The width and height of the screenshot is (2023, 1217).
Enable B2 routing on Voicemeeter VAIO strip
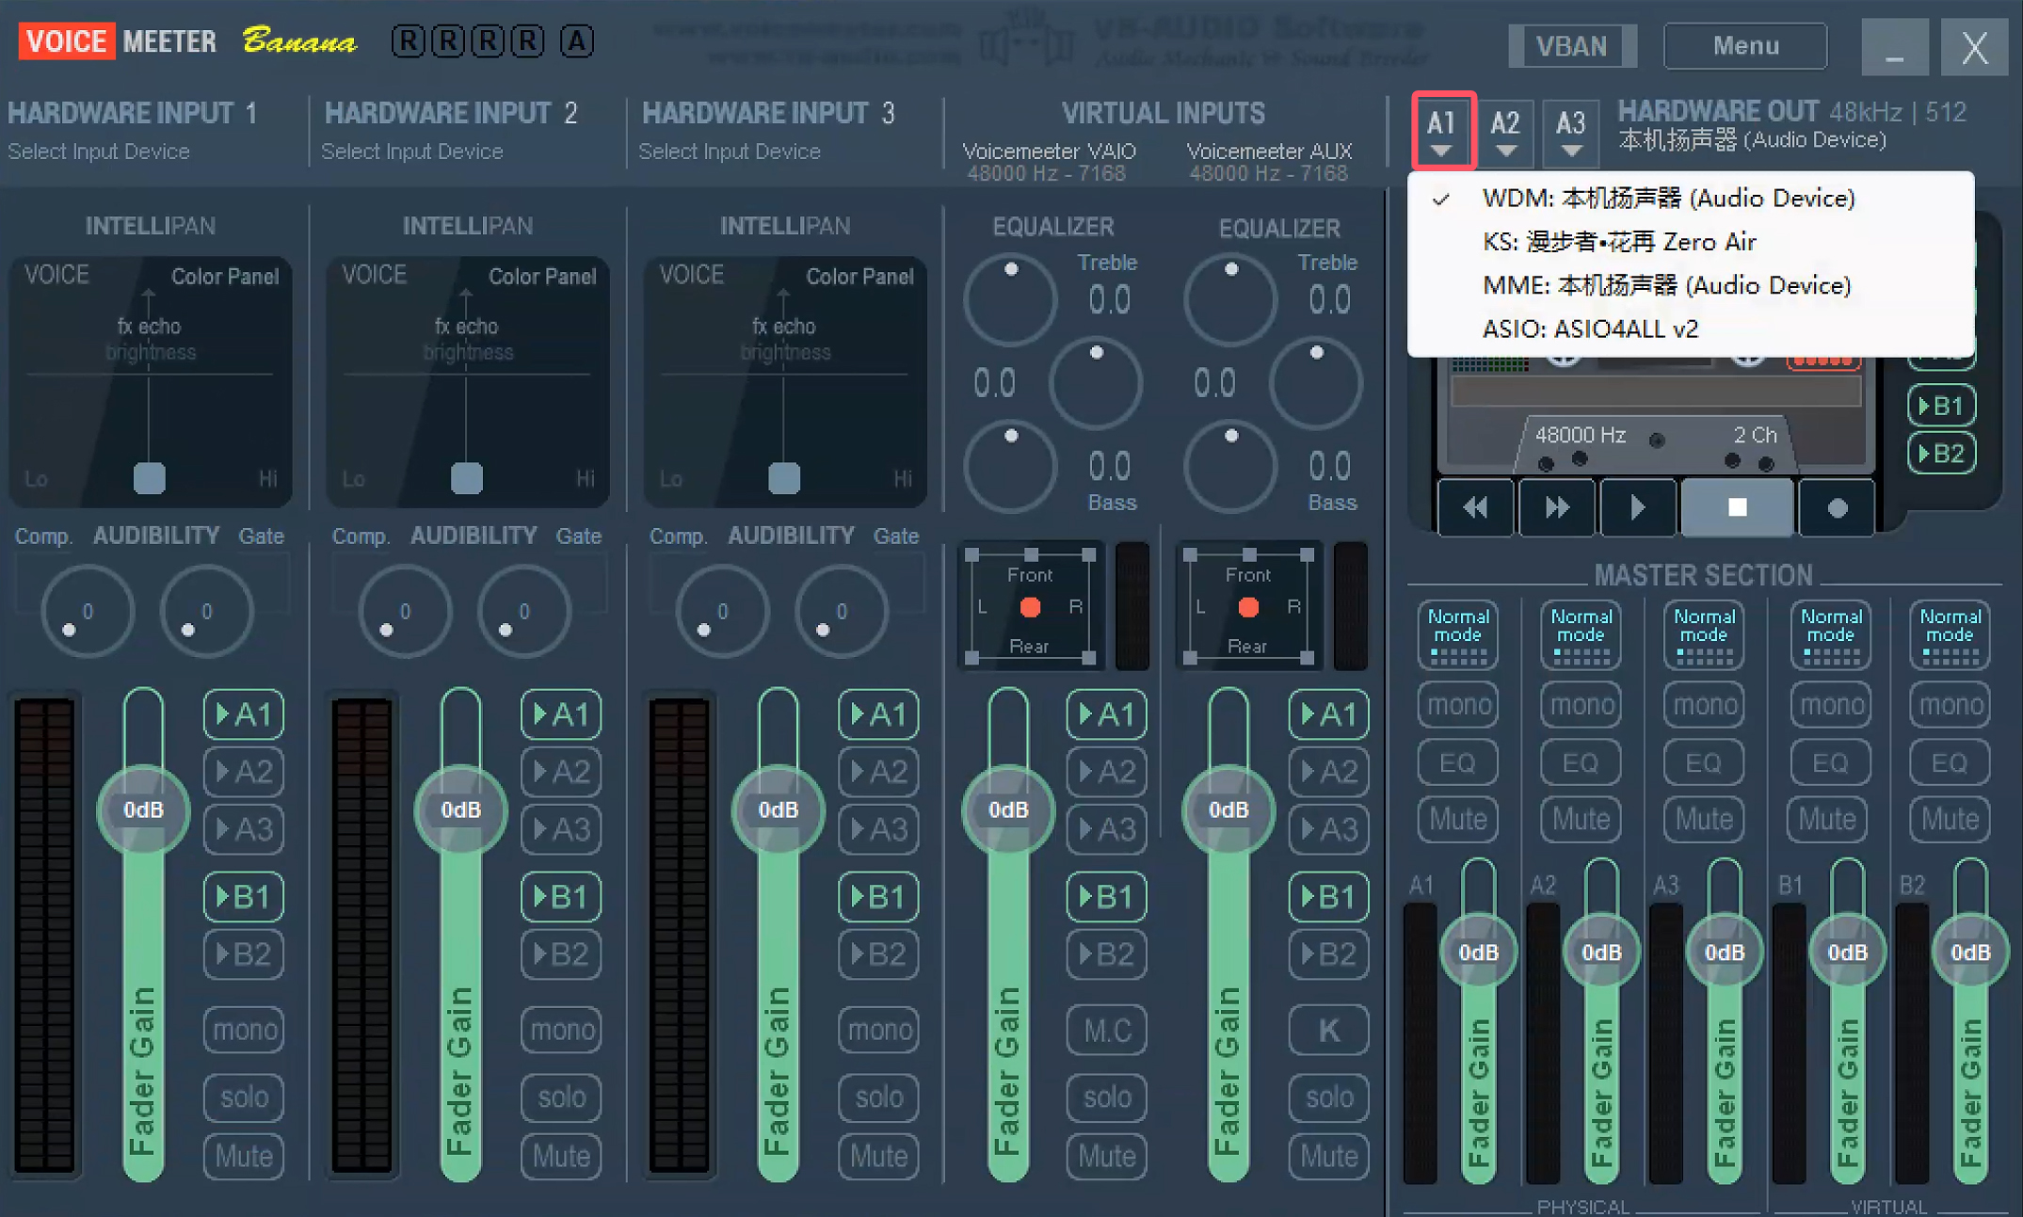click(x=1106, y=954)
